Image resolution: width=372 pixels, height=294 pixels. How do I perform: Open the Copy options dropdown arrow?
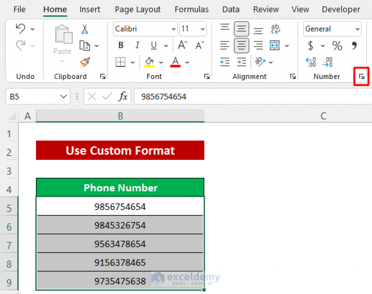coord(97,46)
